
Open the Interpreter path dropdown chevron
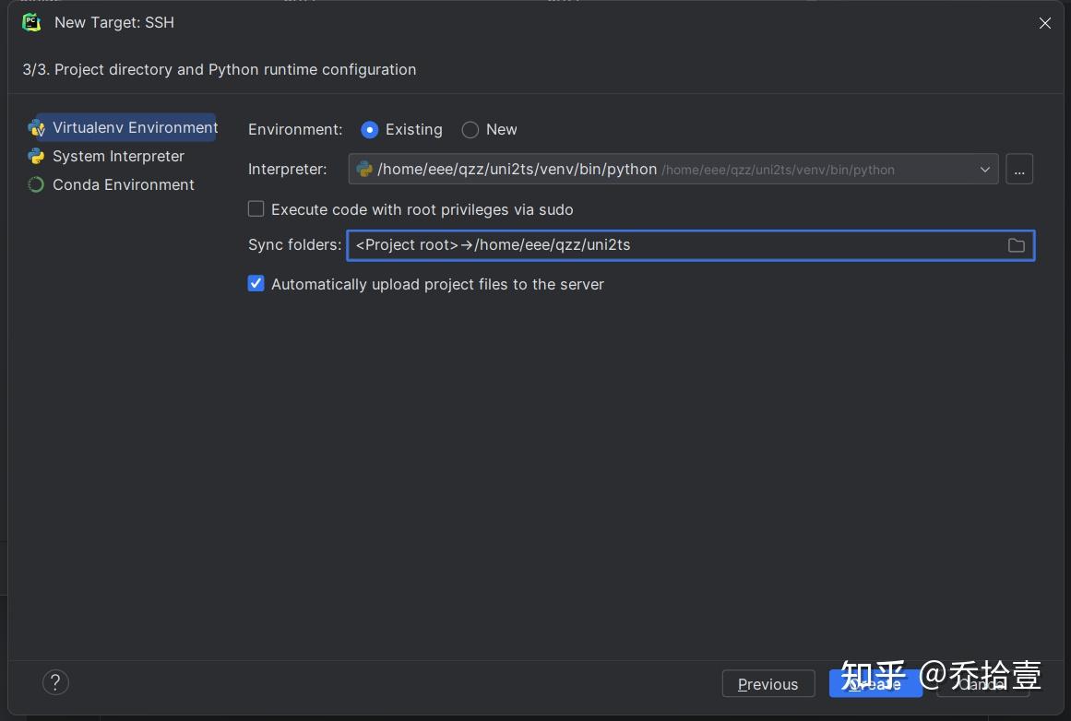pos(984,169)
